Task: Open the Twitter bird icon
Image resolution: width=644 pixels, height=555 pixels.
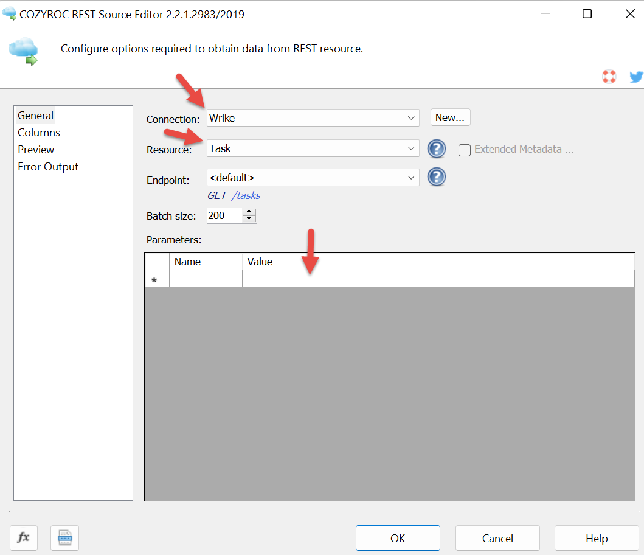Action: [x=636, y=77]
